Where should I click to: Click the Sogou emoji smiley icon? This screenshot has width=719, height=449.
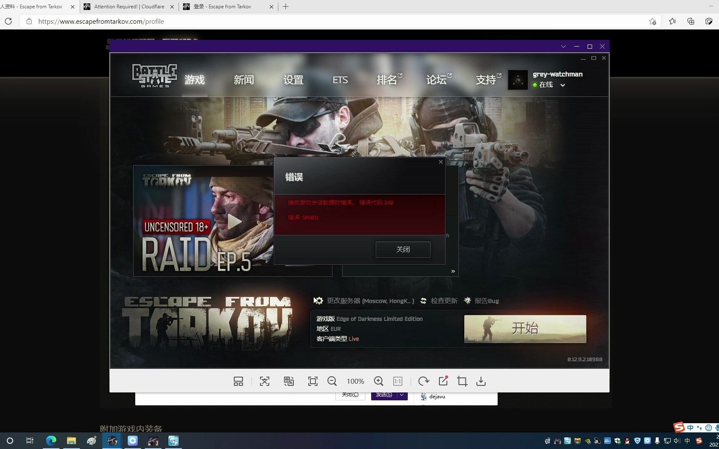tap(709, 427)
